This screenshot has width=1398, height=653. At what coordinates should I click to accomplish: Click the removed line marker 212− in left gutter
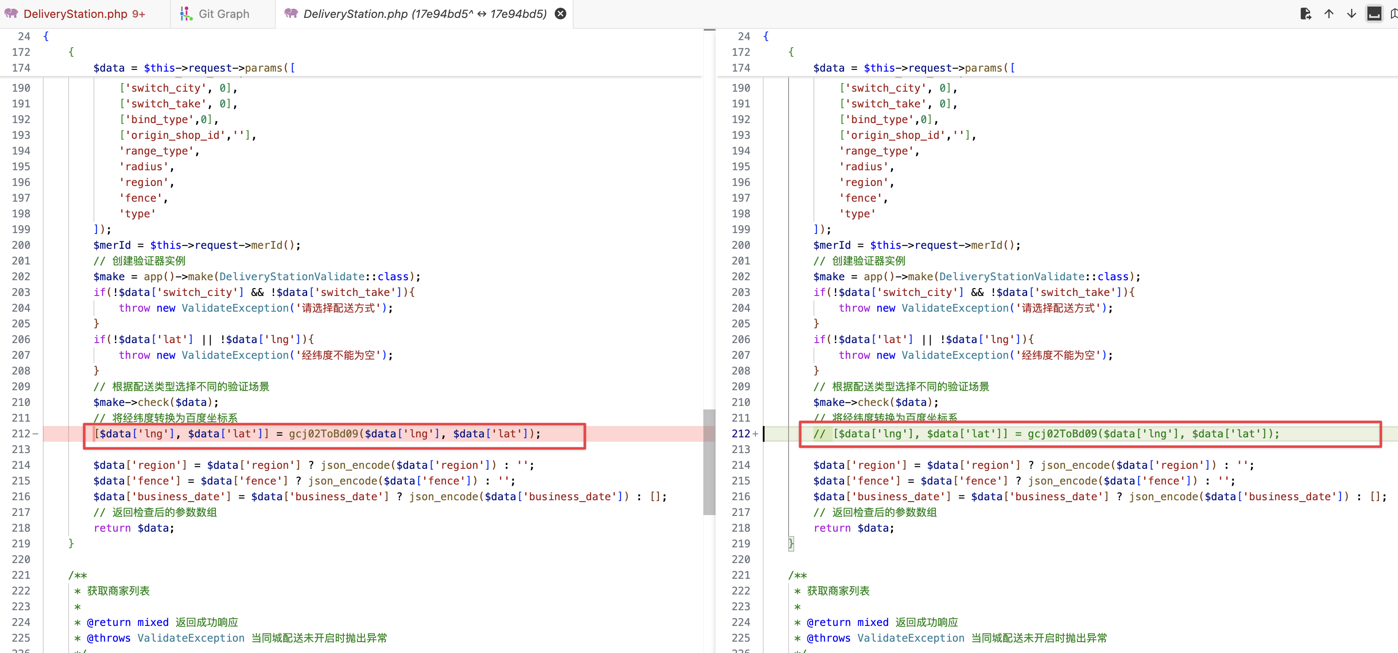[x=25, y=434]
